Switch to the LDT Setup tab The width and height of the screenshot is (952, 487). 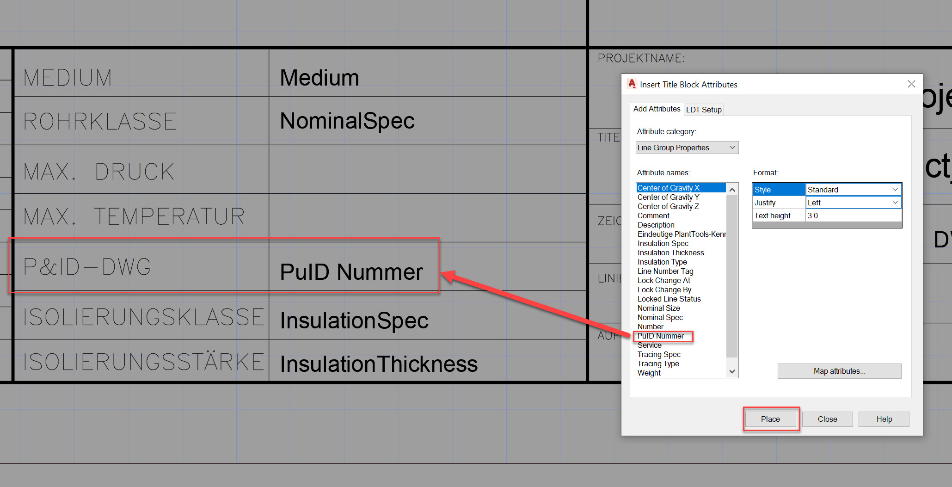703,110
